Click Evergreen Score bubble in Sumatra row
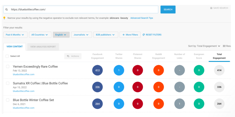235x117 pixels. (199, 87)
